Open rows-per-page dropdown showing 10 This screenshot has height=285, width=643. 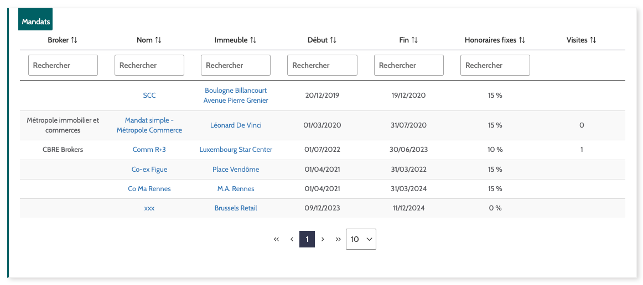361,239
